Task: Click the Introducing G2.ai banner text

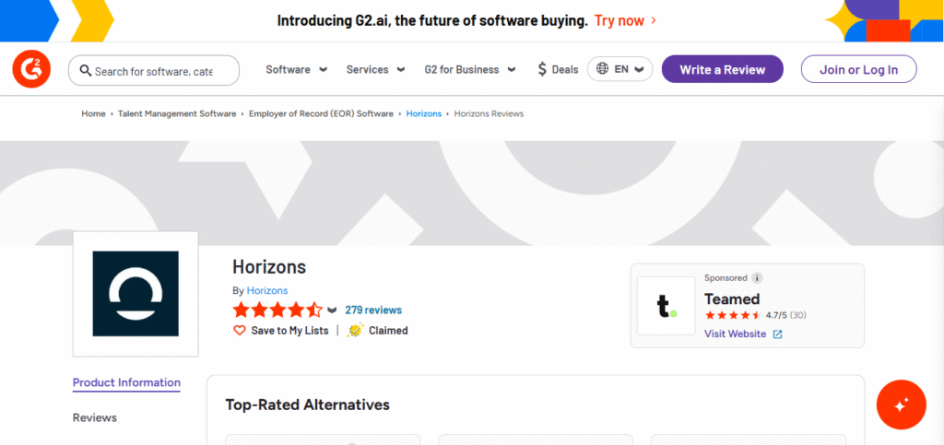Action: click(x=431, y=20)
